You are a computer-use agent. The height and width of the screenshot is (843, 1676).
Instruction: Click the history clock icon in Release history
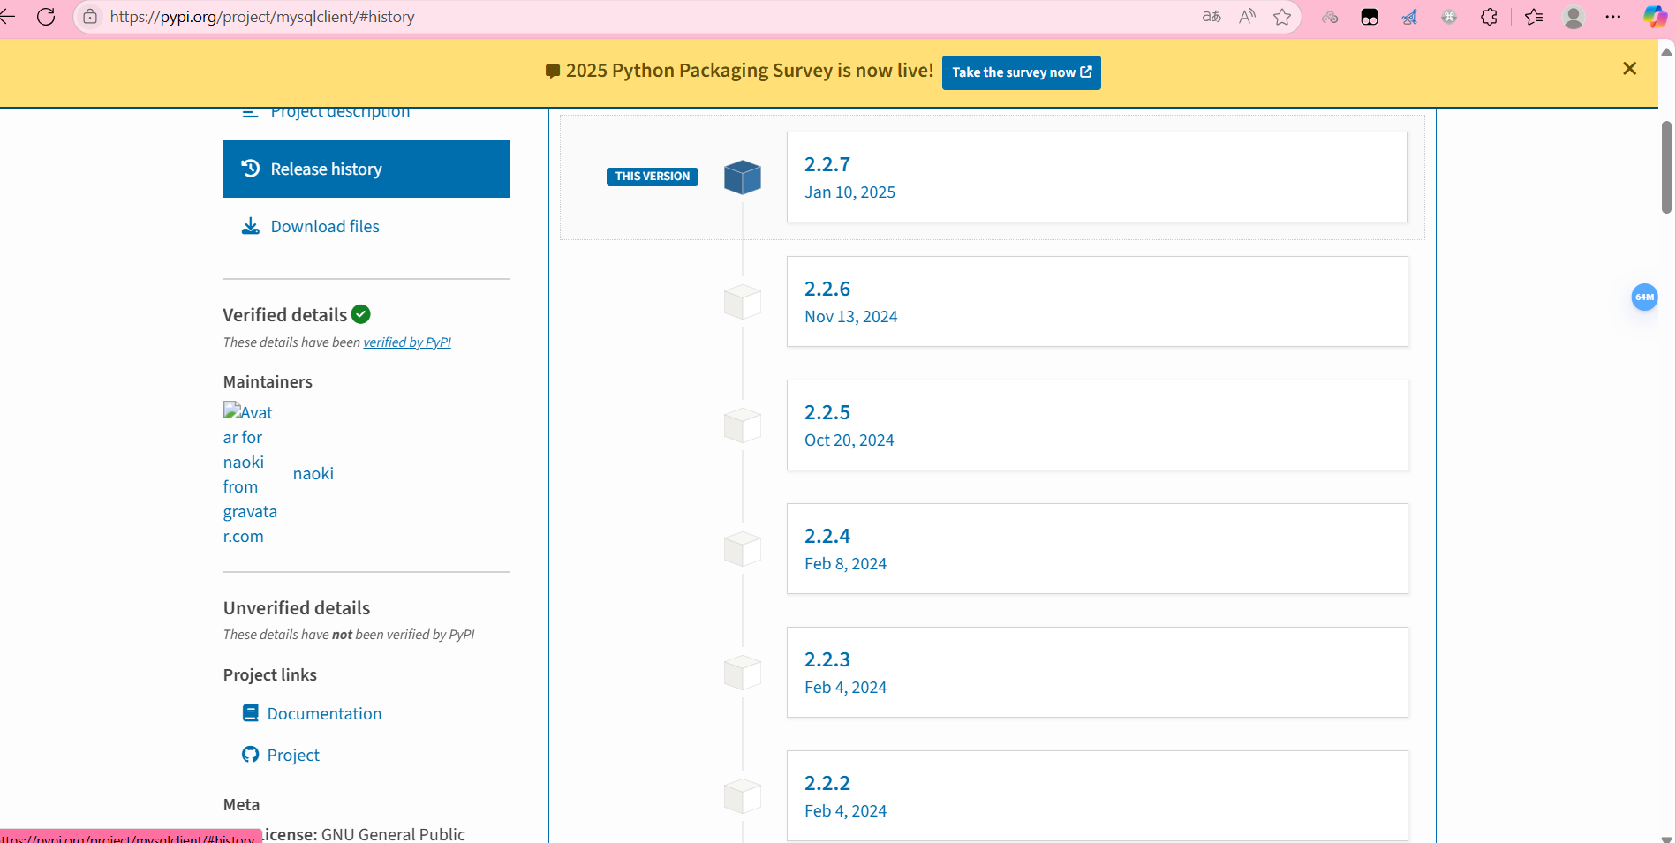point(251,169)
